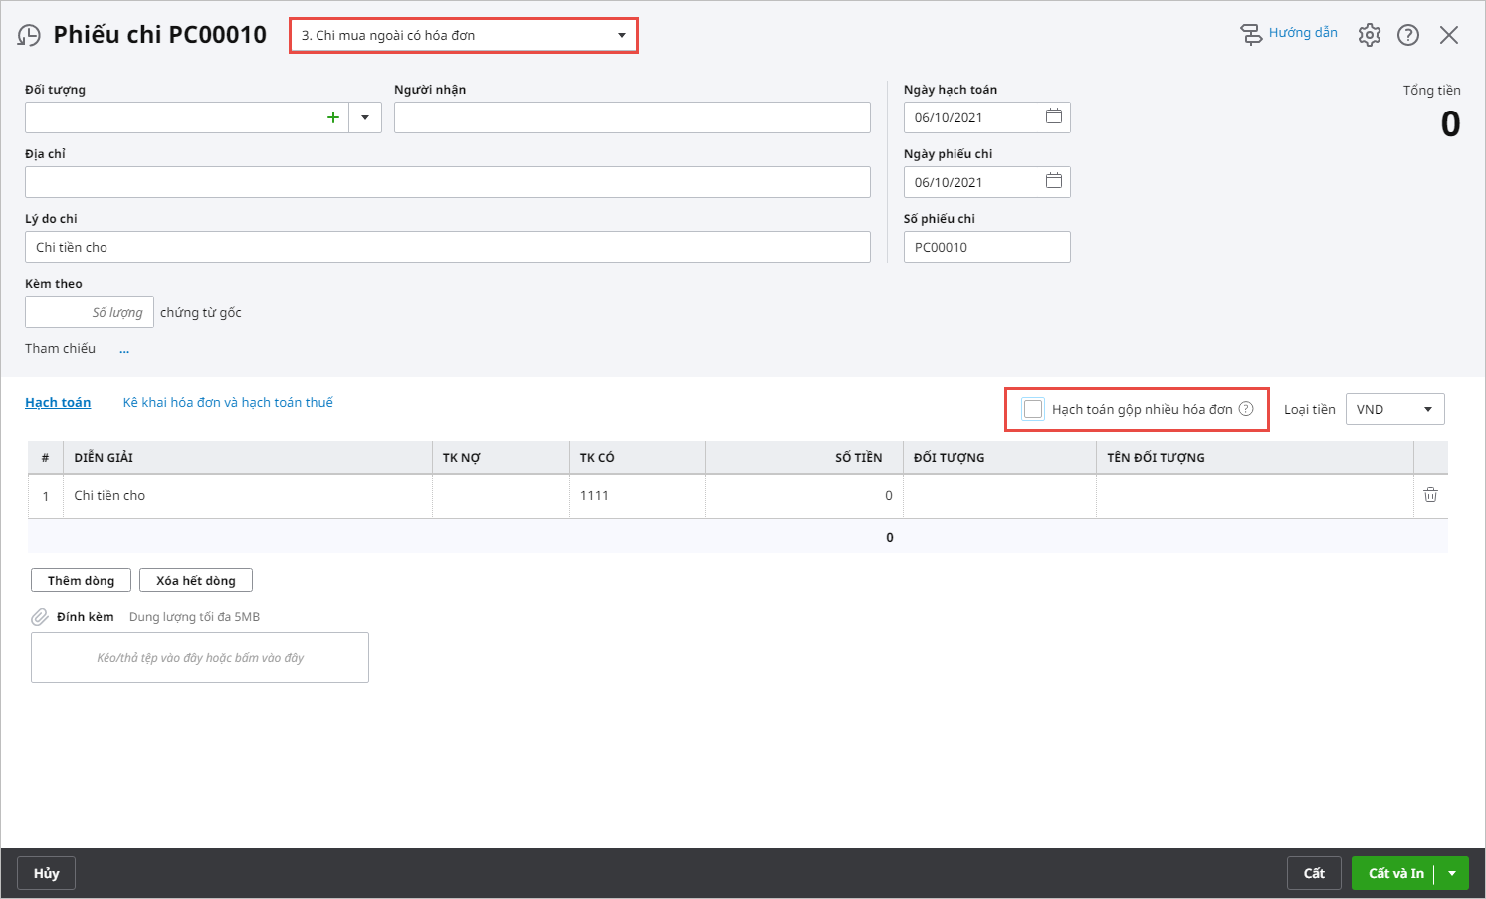
Task: Click the Đính kèm paperclip icon
Action: 40,617
